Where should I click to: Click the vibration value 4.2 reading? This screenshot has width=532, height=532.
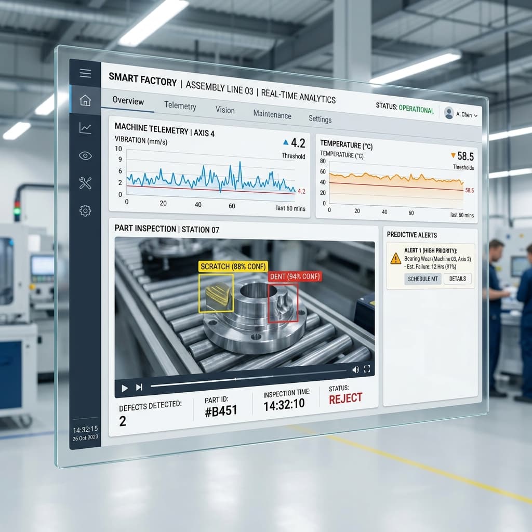click(298, 143)
